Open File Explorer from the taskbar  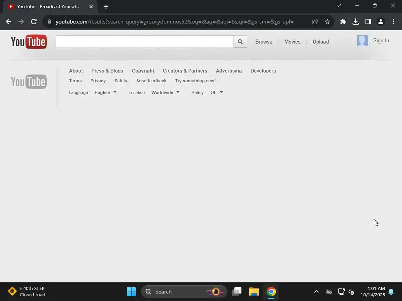[x=254, y=292]
